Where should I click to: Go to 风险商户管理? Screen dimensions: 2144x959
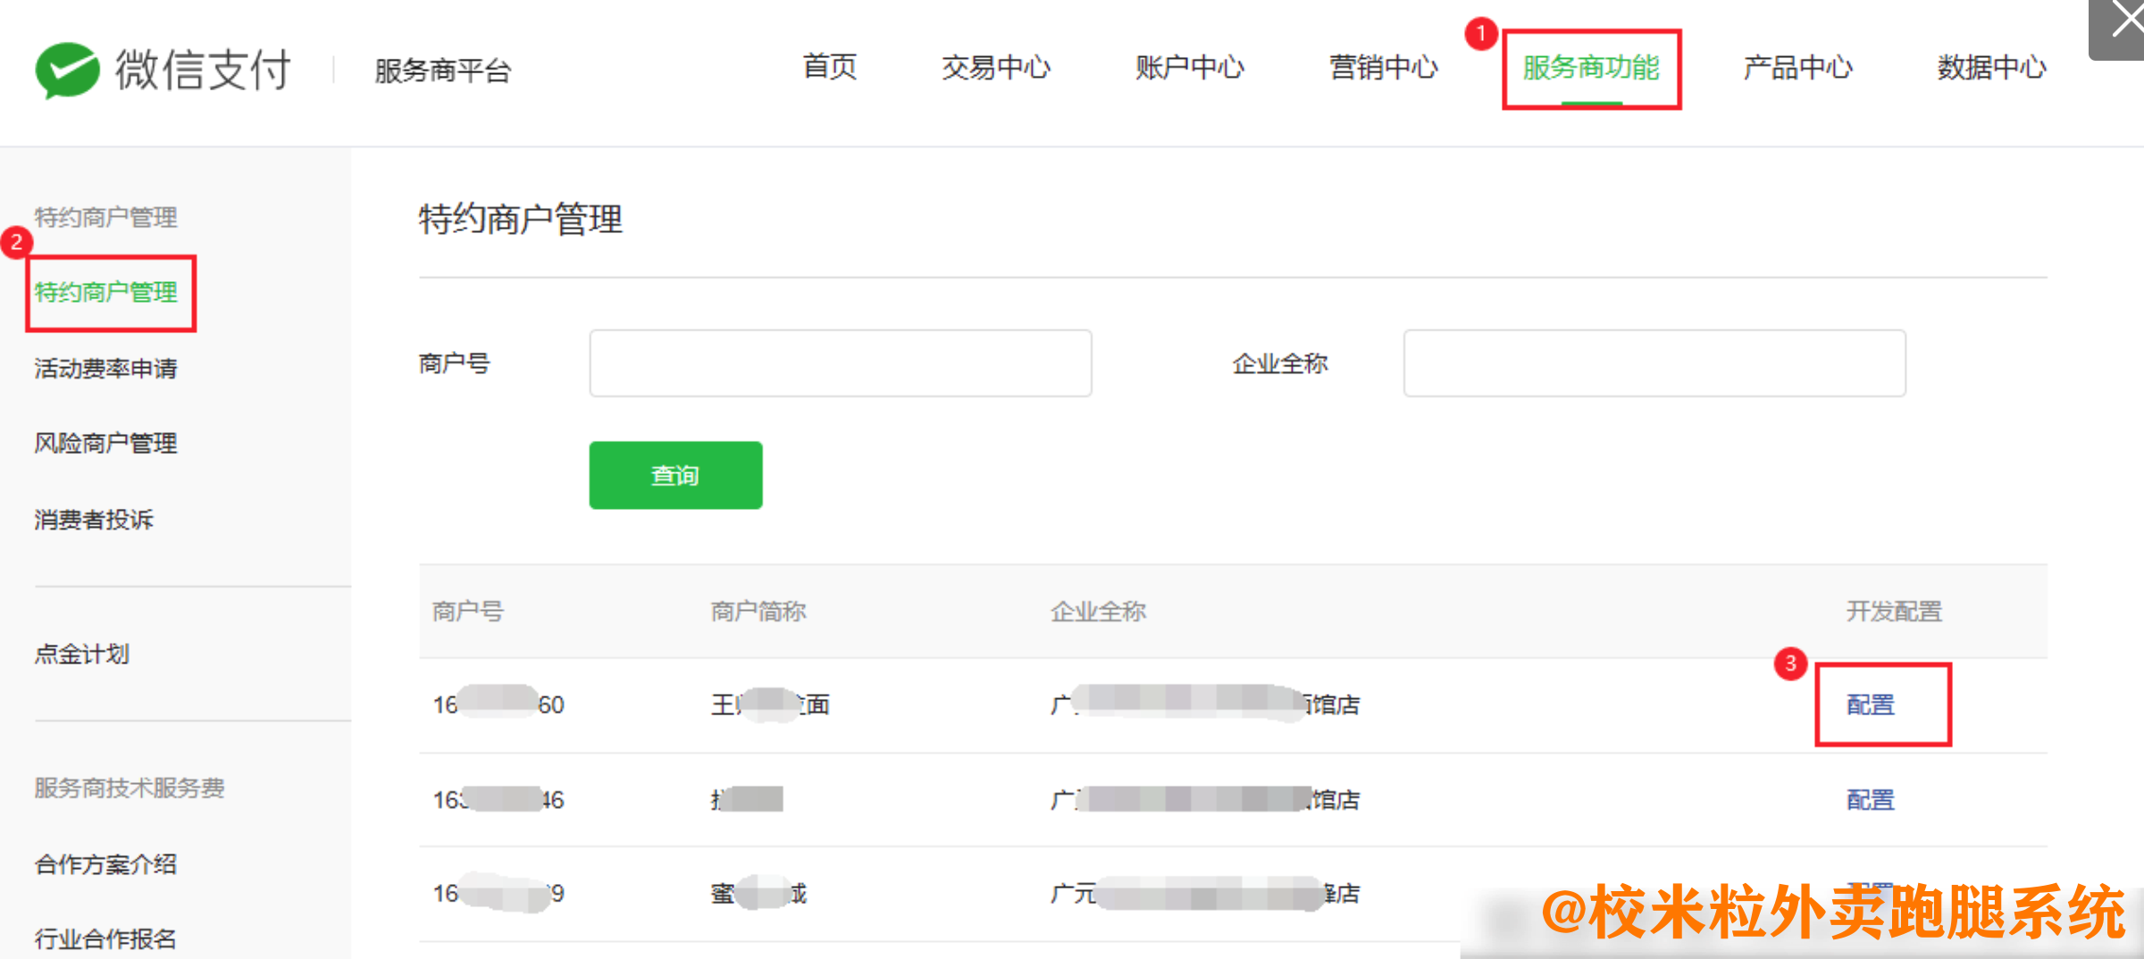click(x=105, y=442)
